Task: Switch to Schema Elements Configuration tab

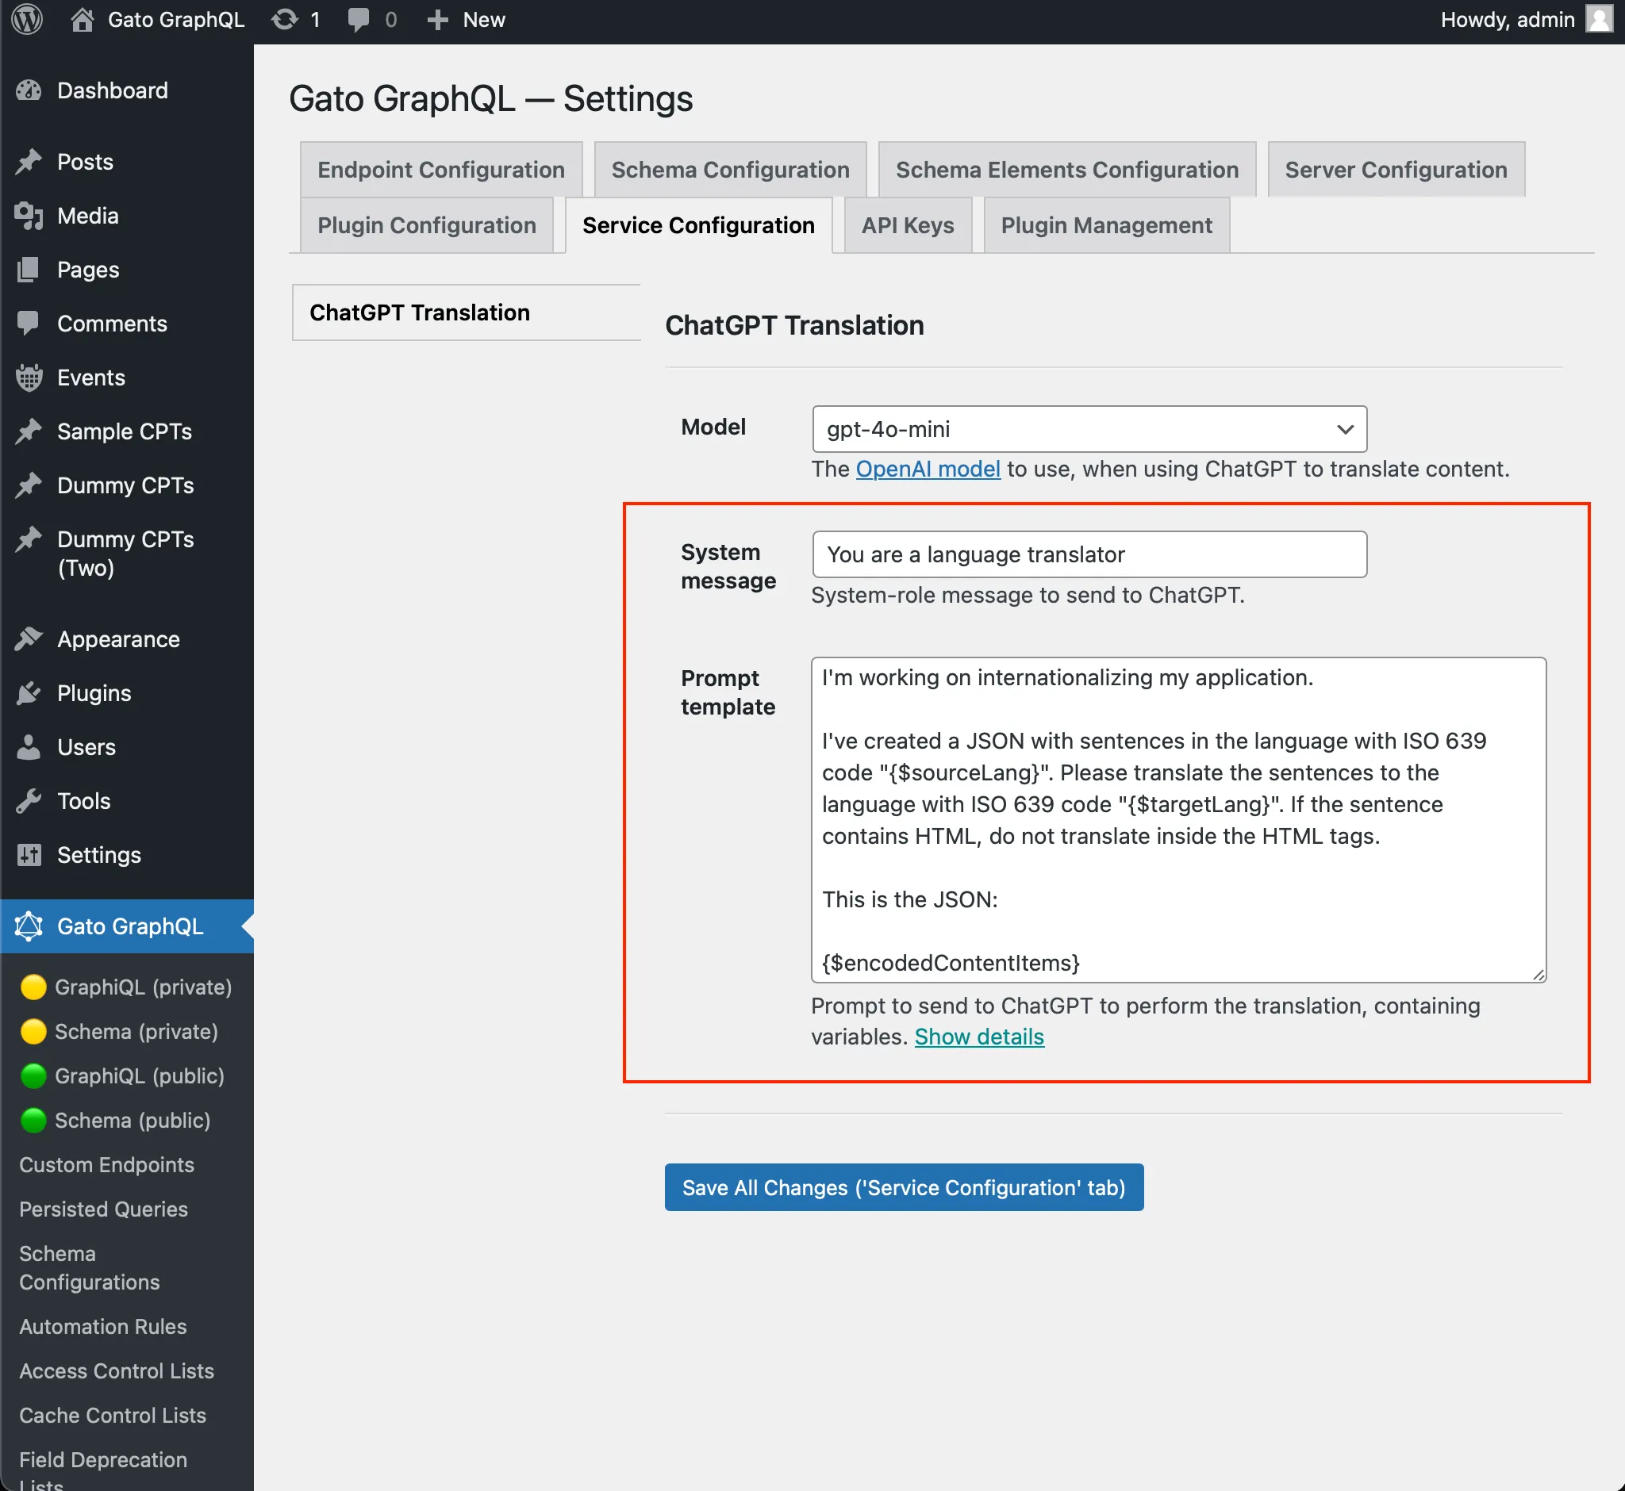Action: [1066, 170]
